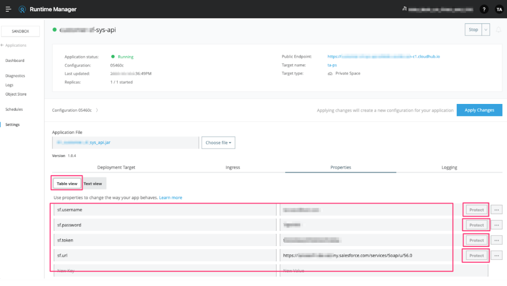Viewport: 507px width, 286px height.
Task: Open the ellipsis menu for sf.username
Action: (496, 210)
